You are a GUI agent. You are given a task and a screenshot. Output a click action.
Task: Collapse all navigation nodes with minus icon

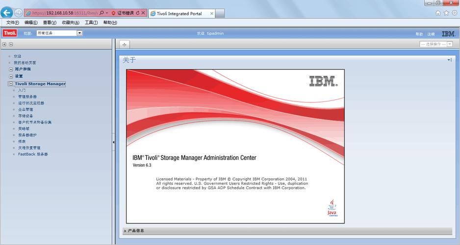pyautogui.click(x=11, y=44)
